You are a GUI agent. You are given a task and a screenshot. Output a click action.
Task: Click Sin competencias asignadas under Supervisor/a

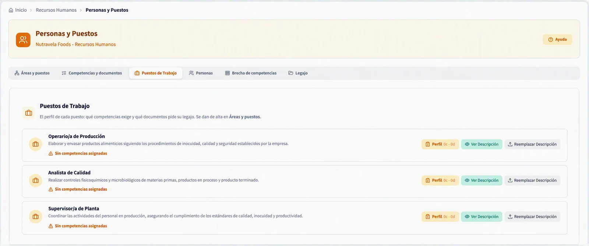coord(81,226)
